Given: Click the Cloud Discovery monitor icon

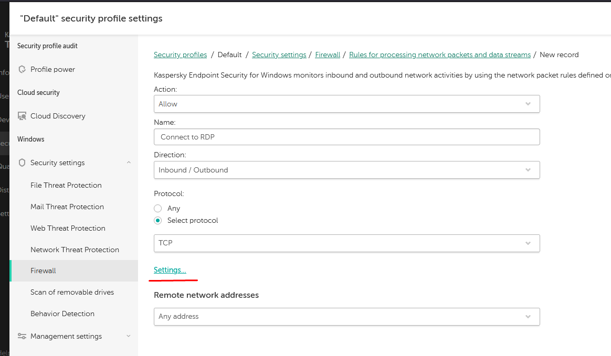Looking at the screenshot, I should pos(22,116).
